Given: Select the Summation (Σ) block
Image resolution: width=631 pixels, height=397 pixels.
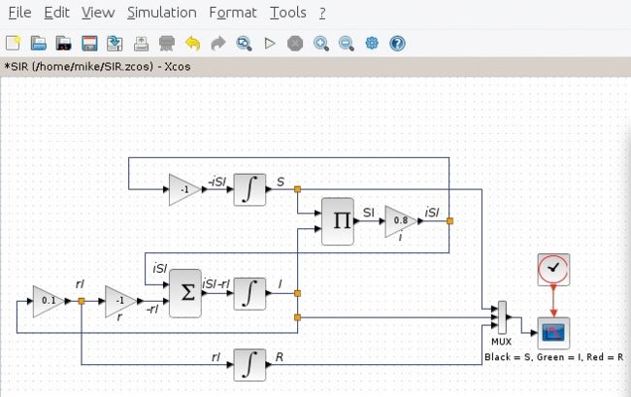Looking at the screenshot, I should coord(188,293).
